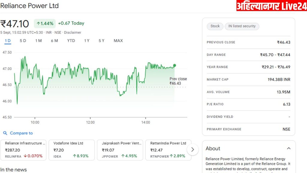The image size is (307, 173).
Task: Click the Stock category chip
Action: click(x=215, y=26)
